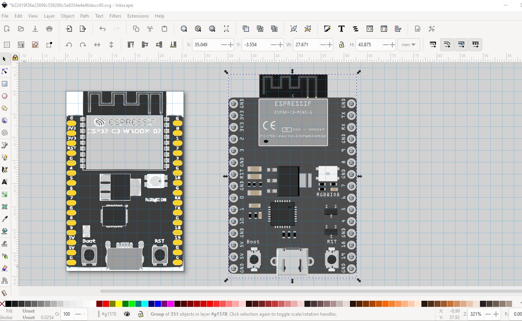Click the Copy icon
The width and height of the screenshot is (522, 321).
(x=136, y=29)
